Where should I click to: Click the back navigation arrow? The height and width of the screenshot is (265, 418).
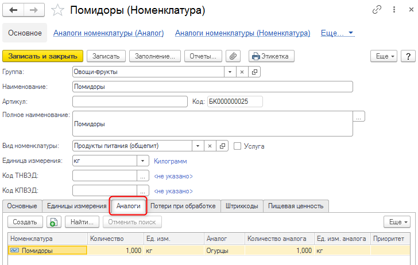14,10
